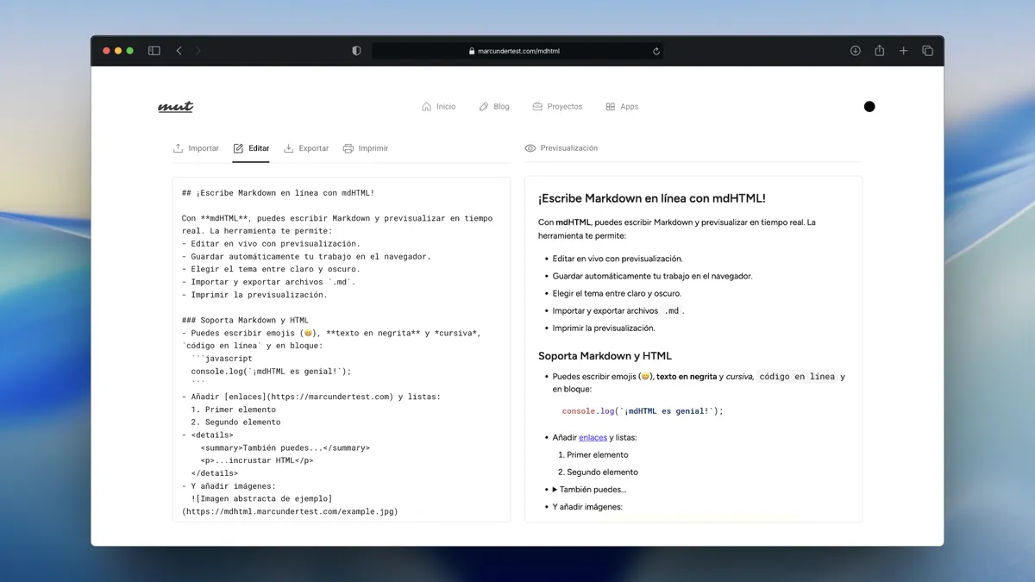The width and height of the screenshot is (1035, 582).
Task: Open a new tab with the plus icon
Action: coord(903,50)
